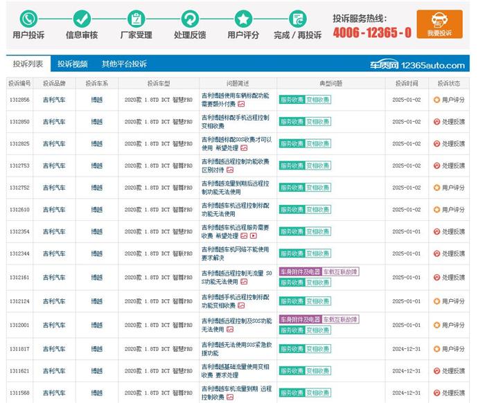Open the 吉利博越基础流量使用变相收费 complaint
Viewport: 485px width, 403px height.
235,371
